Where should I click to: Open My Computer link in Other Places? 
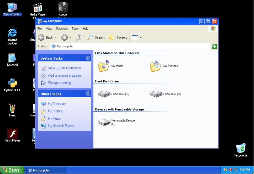[x=57, y=104]
